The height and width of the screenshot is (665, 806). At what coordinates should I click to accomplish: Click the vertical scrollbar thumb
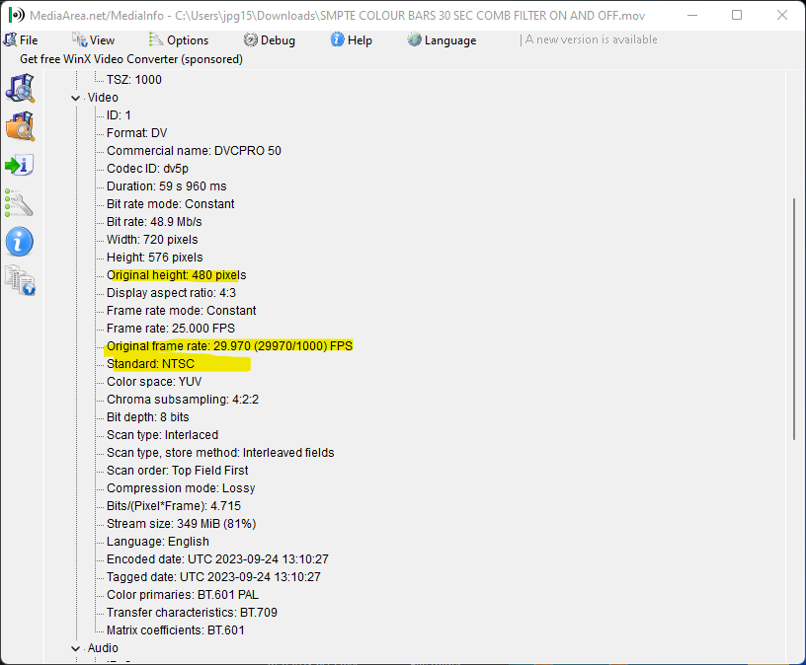coord(794,319)
